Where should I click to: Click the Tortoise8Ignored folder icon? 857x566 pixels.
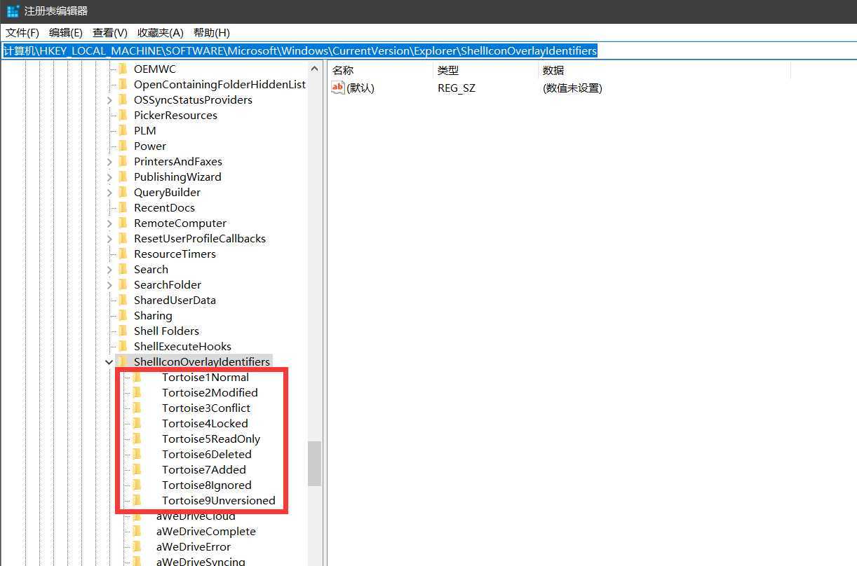(x=137, y=485)
